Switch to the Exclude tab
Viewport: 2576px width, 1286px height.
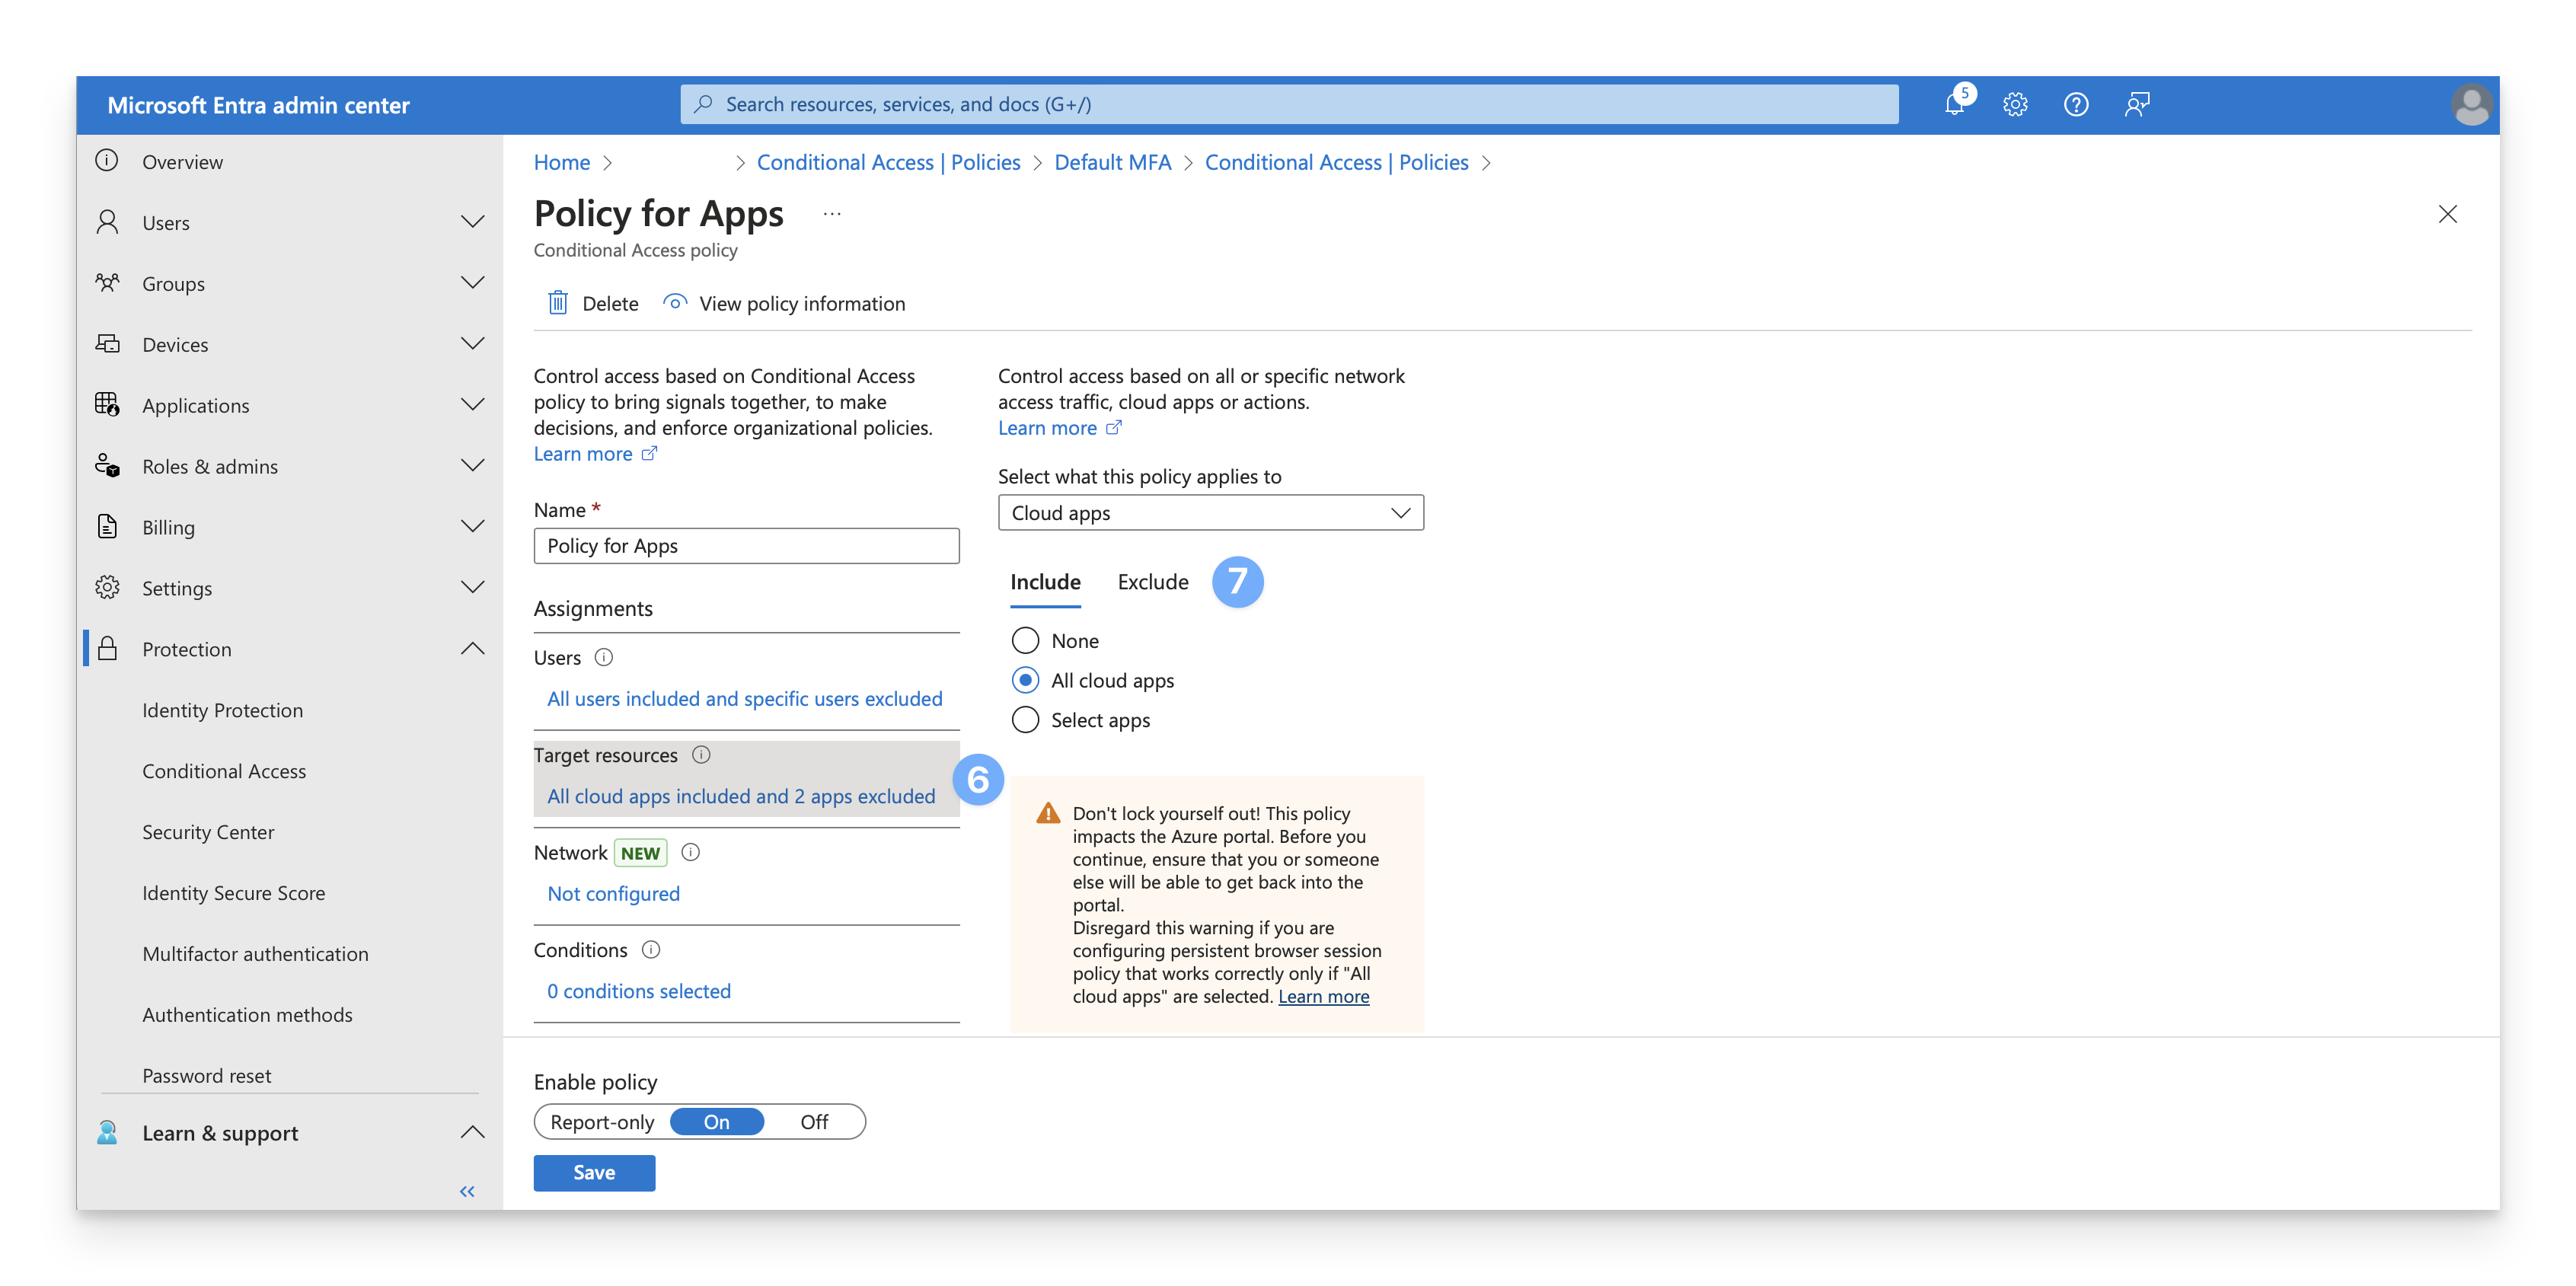(x=1152, y=582)
